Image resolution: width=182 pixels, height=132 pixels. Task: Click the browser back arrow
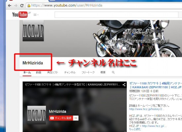(x=10, y=6)
